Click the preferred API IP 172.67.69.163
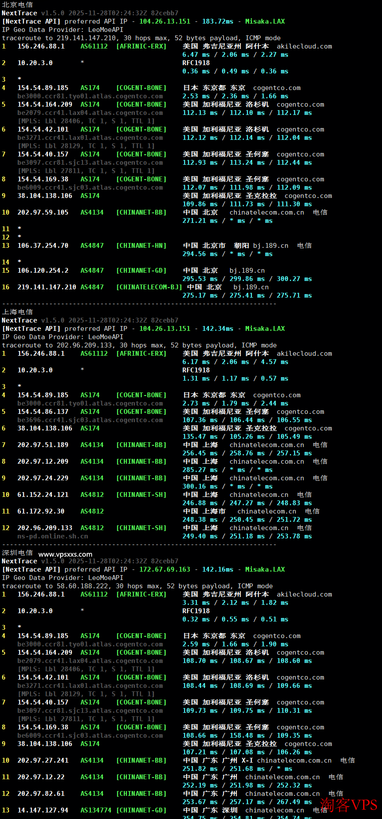The width and height of the screenshot is (382, 819). 165,569
